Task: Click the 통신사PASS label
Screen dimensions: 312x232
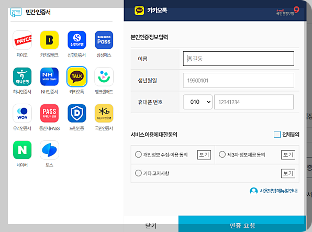Action: [x=49, y=128]
